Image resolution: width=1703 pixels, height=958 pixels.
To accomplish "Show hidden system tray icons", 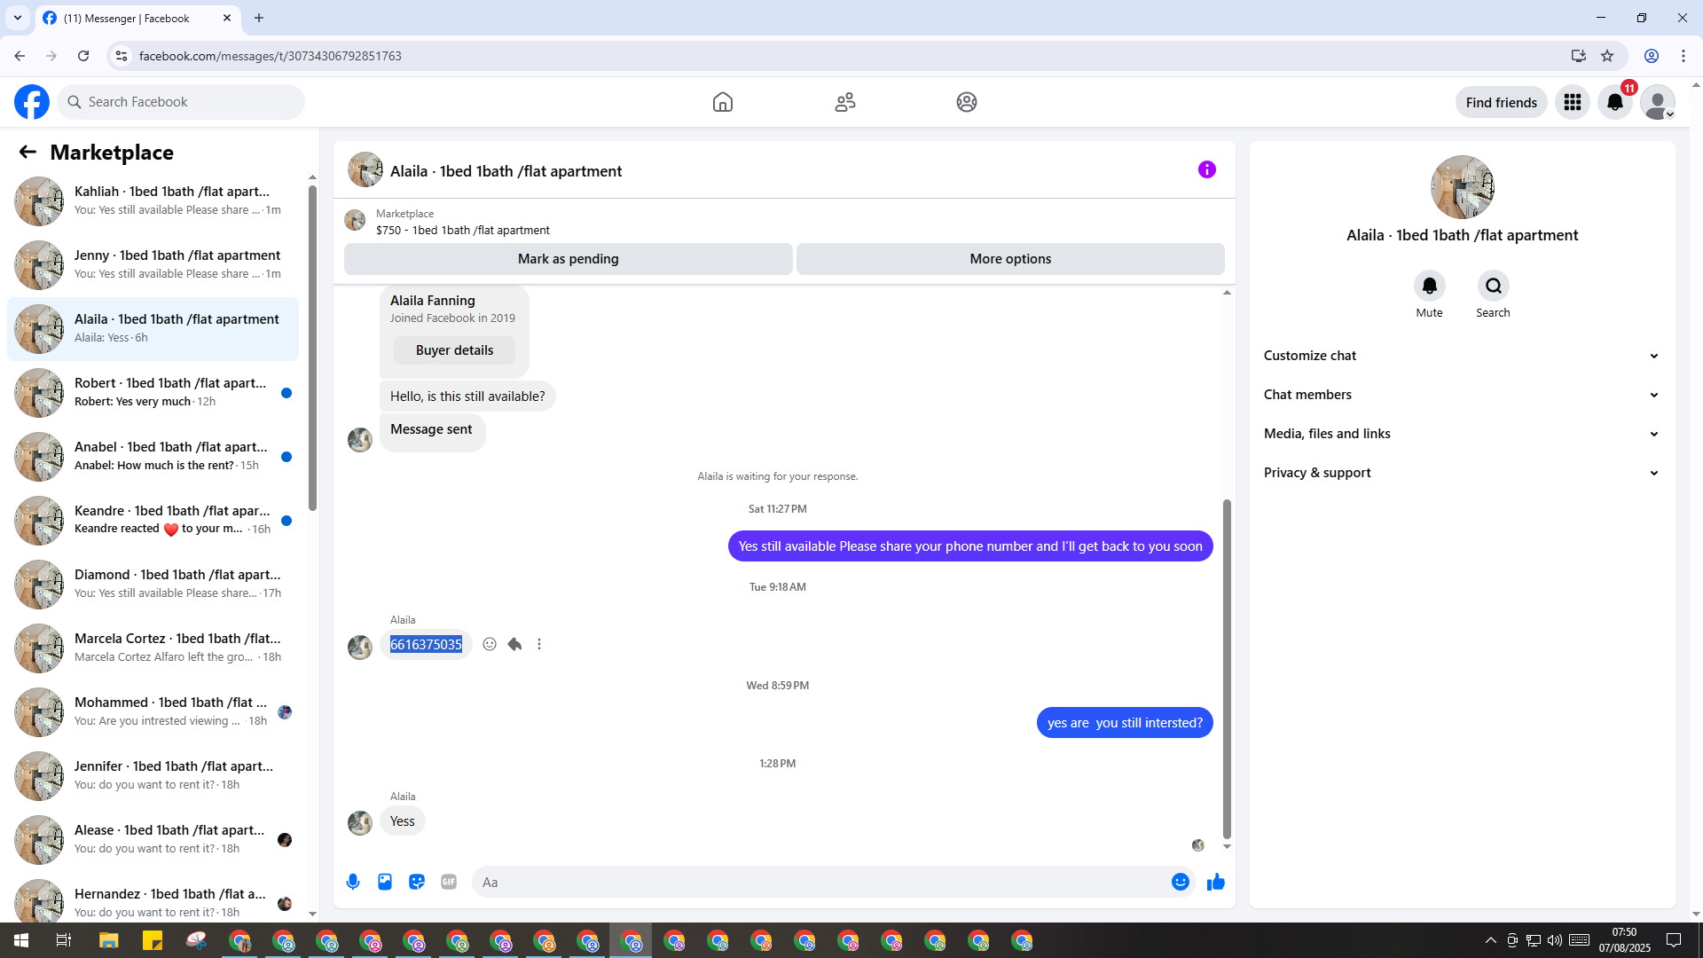I will pos(1490,940).
